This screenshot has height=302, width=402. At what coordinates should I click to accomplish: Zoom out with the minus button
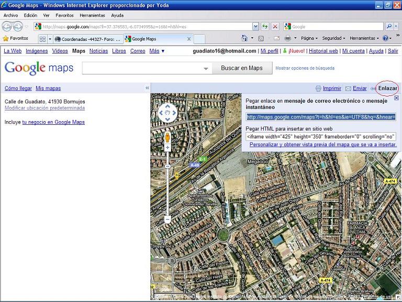click(x=167, y=220)
